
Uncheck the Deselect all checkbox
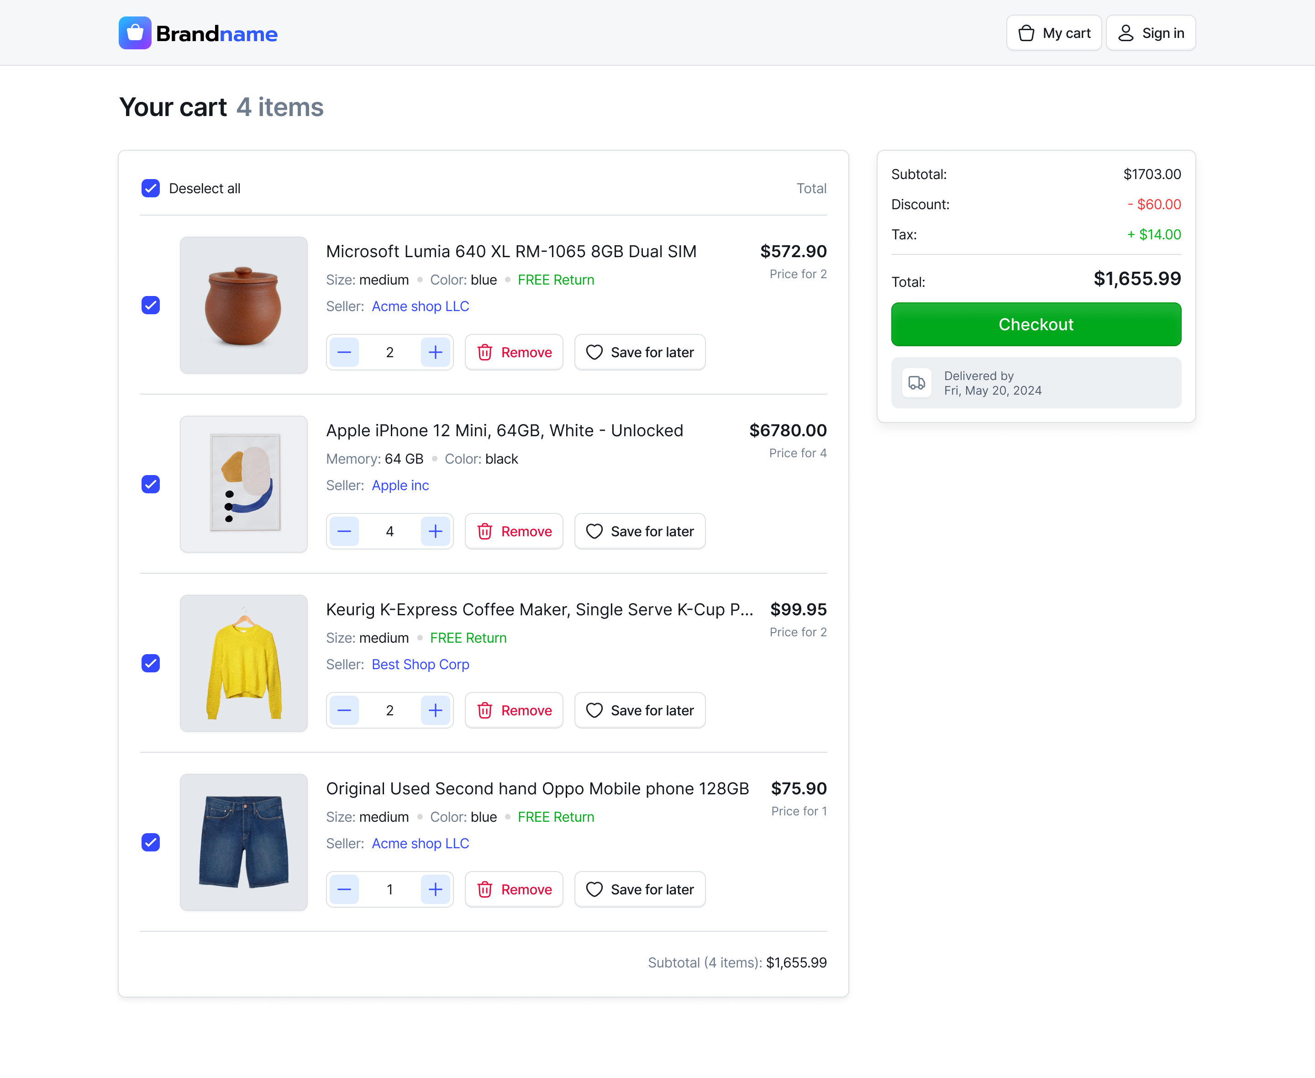click(151, 188)
